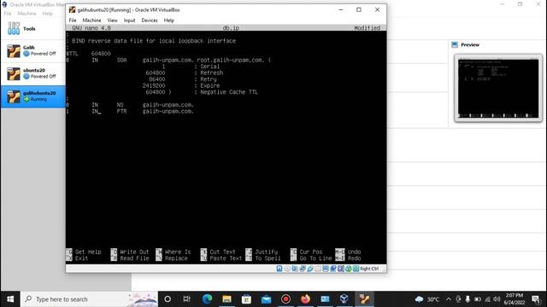
Task: Click the optical drive icon in VM status bar
Action: [x=287, y=269]
